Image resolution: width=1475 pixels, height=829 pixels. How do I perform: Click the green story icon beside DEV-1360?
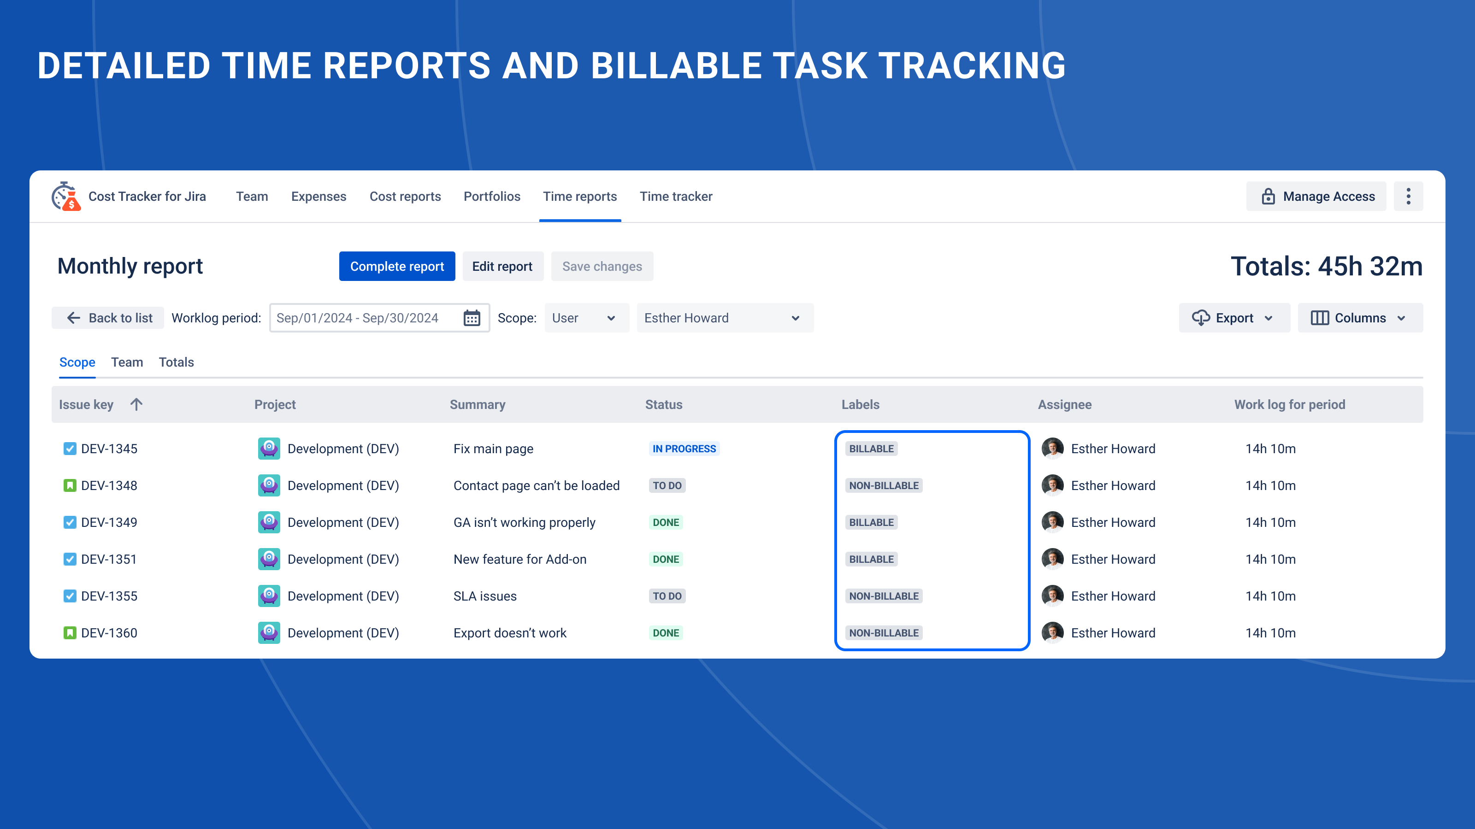tap(70, 633)
